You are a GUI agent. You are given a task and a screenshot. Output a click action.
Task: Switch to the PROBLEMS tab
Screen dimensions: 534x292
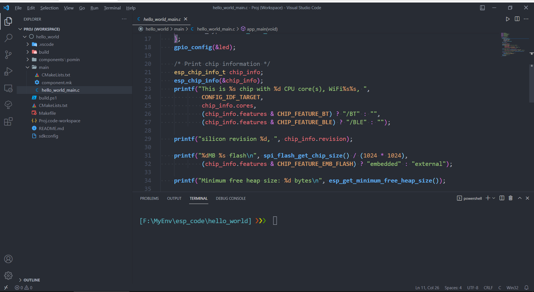pyautogui.click(x=149, y=198)
